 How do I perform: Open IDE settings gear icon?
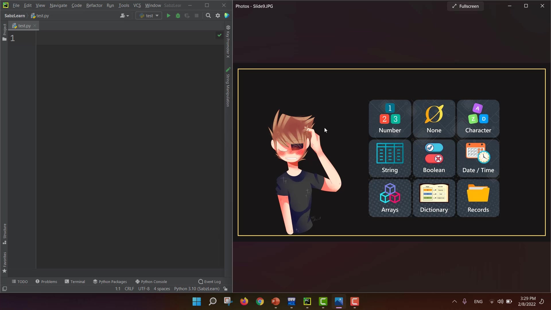click(218, 16)
